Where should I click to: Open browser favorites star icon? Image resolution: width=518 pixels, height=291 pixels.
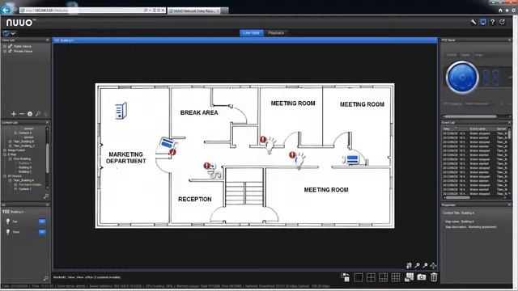(507, 11)
